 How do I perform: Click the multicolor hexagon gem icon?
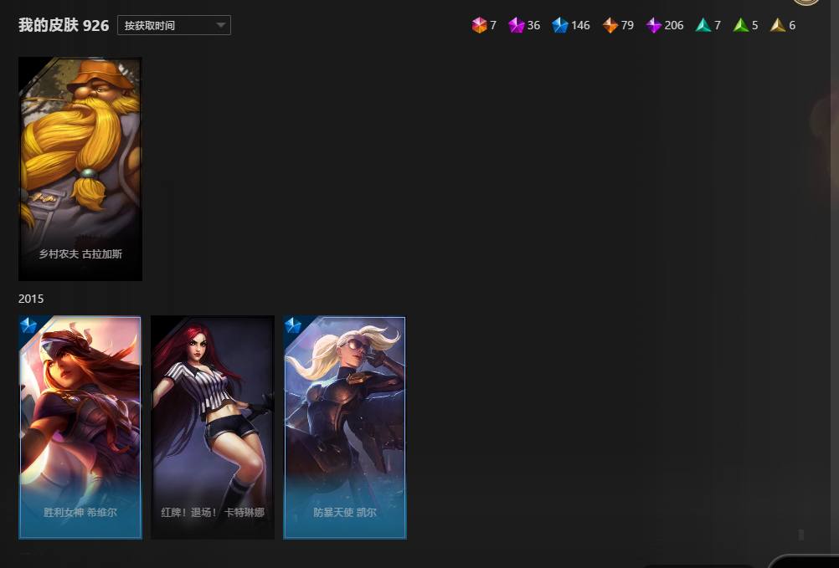pyautogui.click(x=480, y=25)
